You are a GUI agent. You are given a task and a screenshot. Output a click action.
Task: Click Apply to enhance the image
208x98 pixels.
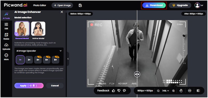coord(29,86)
